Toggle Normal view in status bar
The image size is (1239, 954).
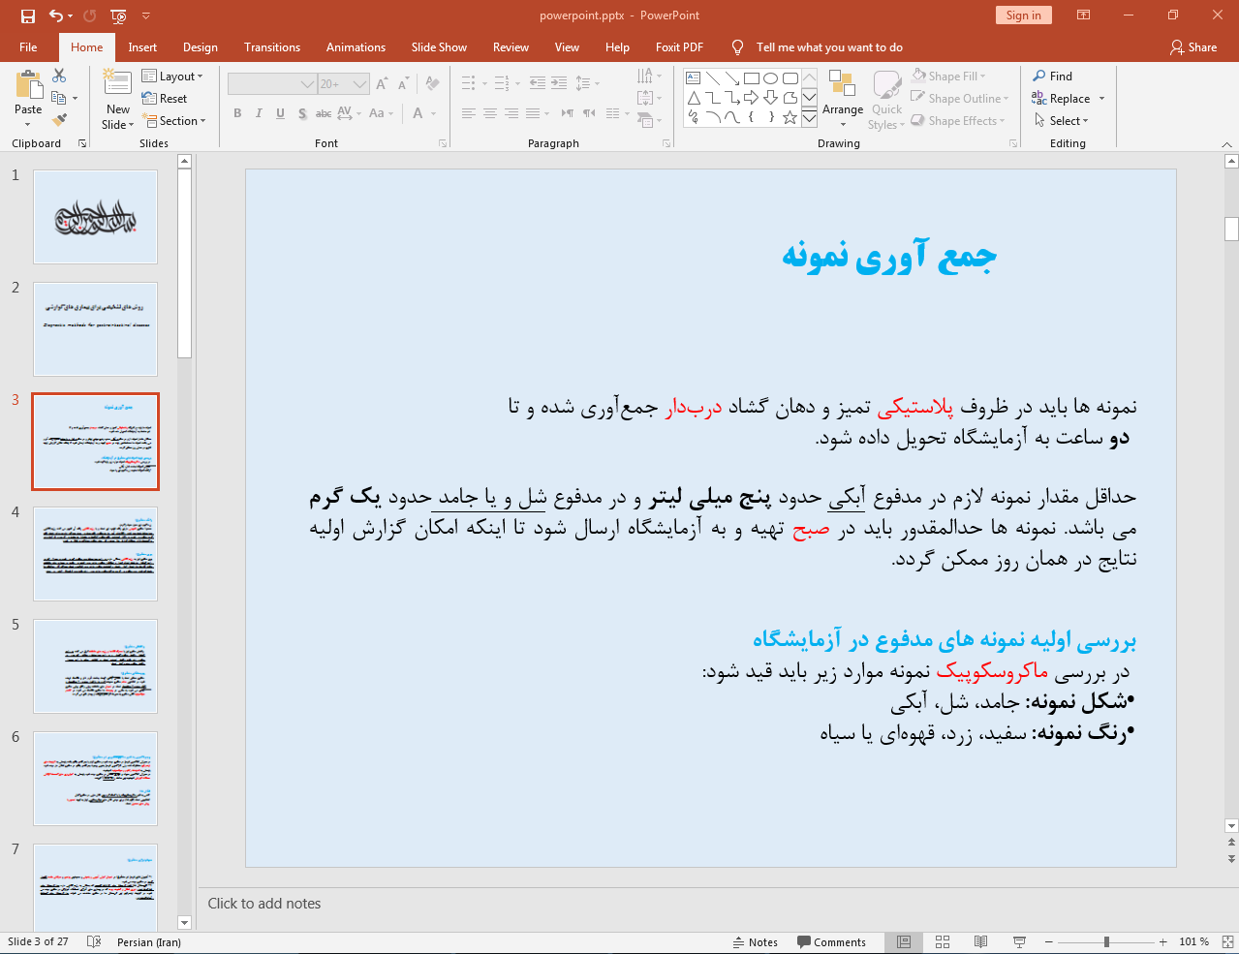click(x=903, y=941)
